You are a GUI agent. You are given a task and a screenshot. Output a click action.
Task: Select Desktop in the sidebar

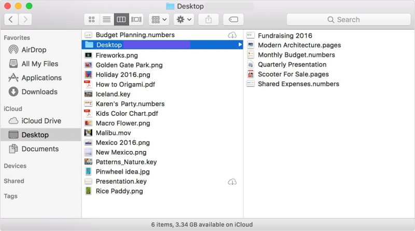coord(41,135)
